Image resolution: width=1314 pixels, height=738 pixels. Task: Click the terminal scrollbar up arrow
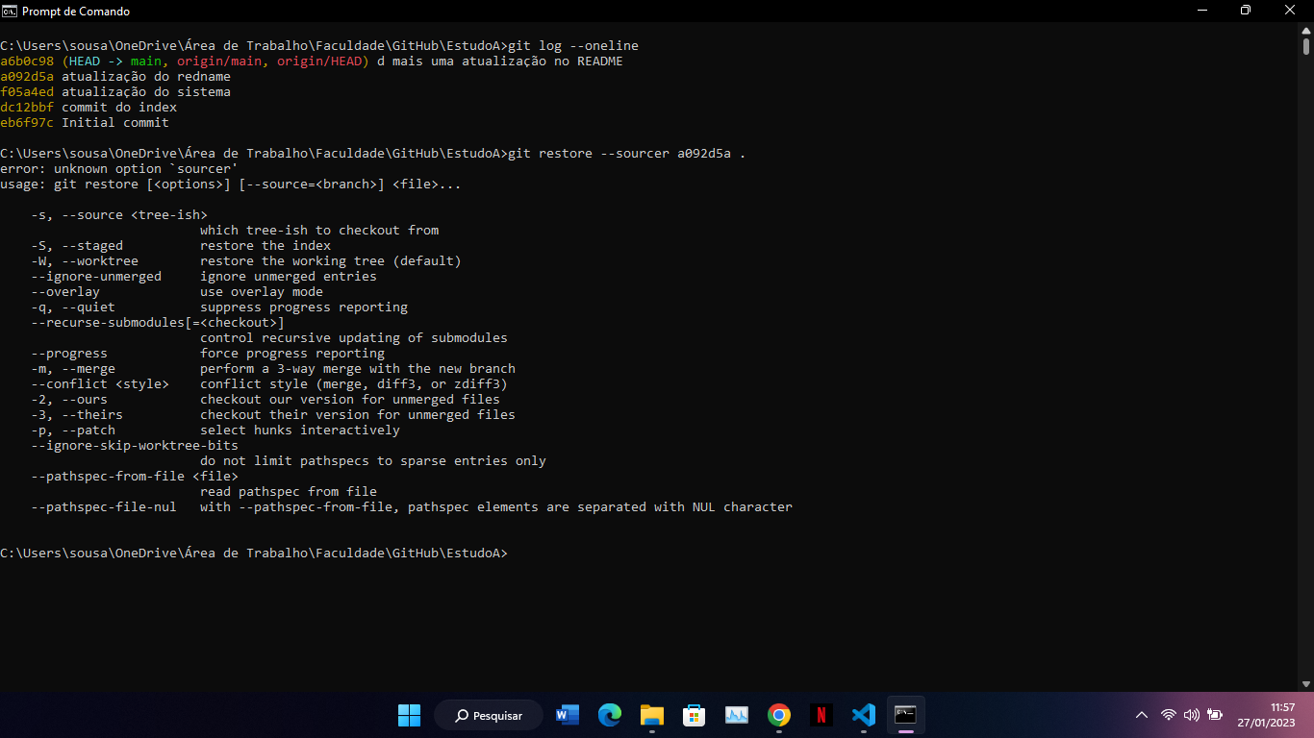[x=1306, y=32]
